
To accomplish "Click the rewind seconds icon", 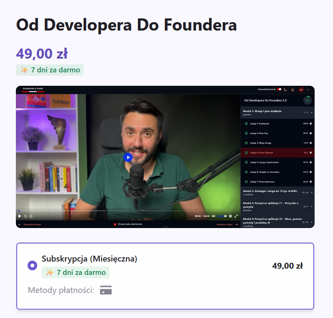I will [25, 216].
